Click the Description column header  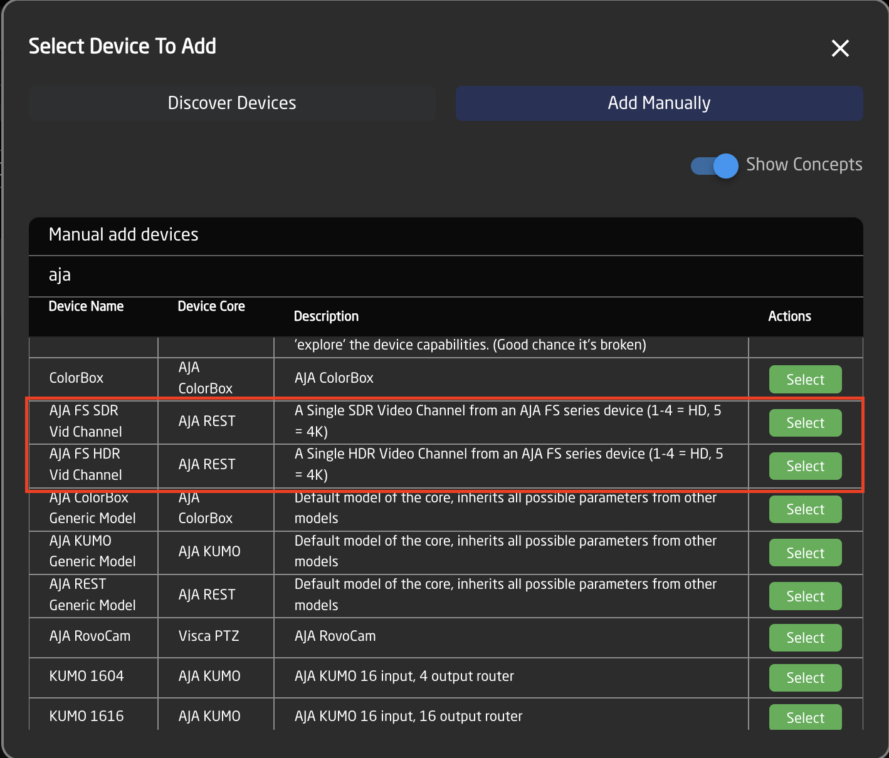tap(326, 316)
